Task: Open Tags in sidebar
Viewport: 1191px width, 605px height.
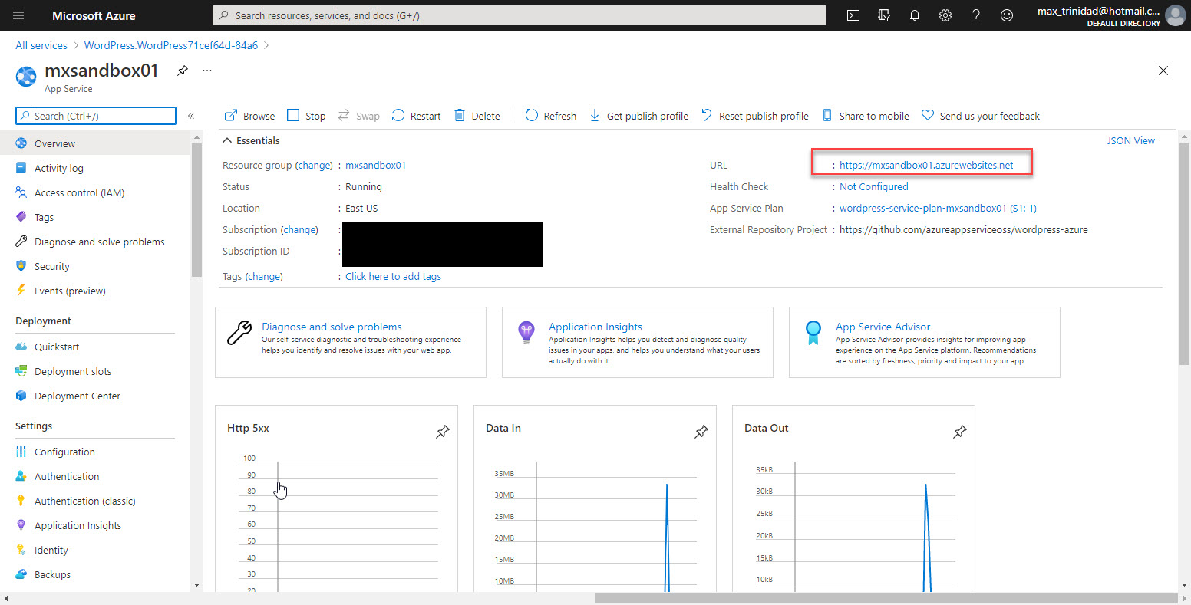Action: coord(95,217)
